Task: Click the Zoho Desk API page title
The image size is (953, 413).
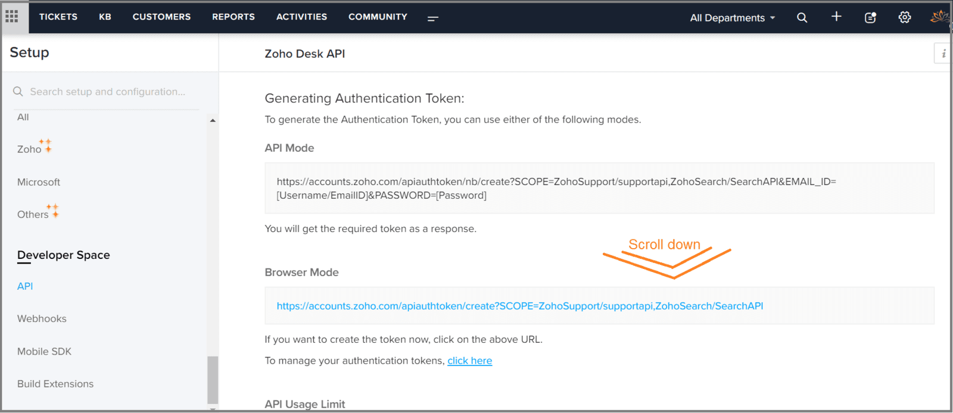Action: click(x=305, y=54)
